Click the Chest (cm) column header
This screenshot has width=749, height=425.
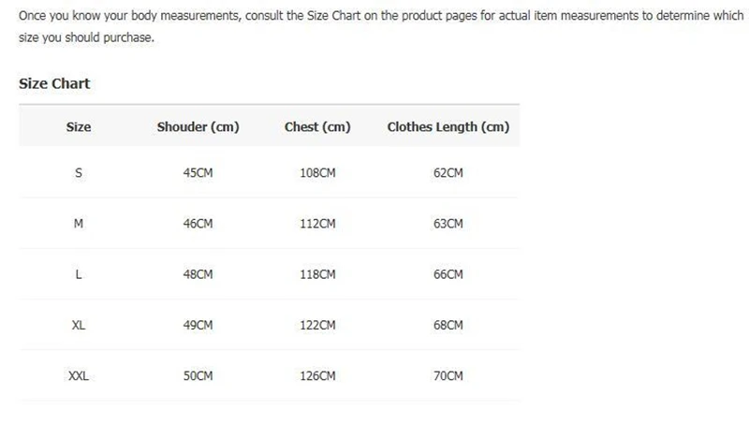317,127
